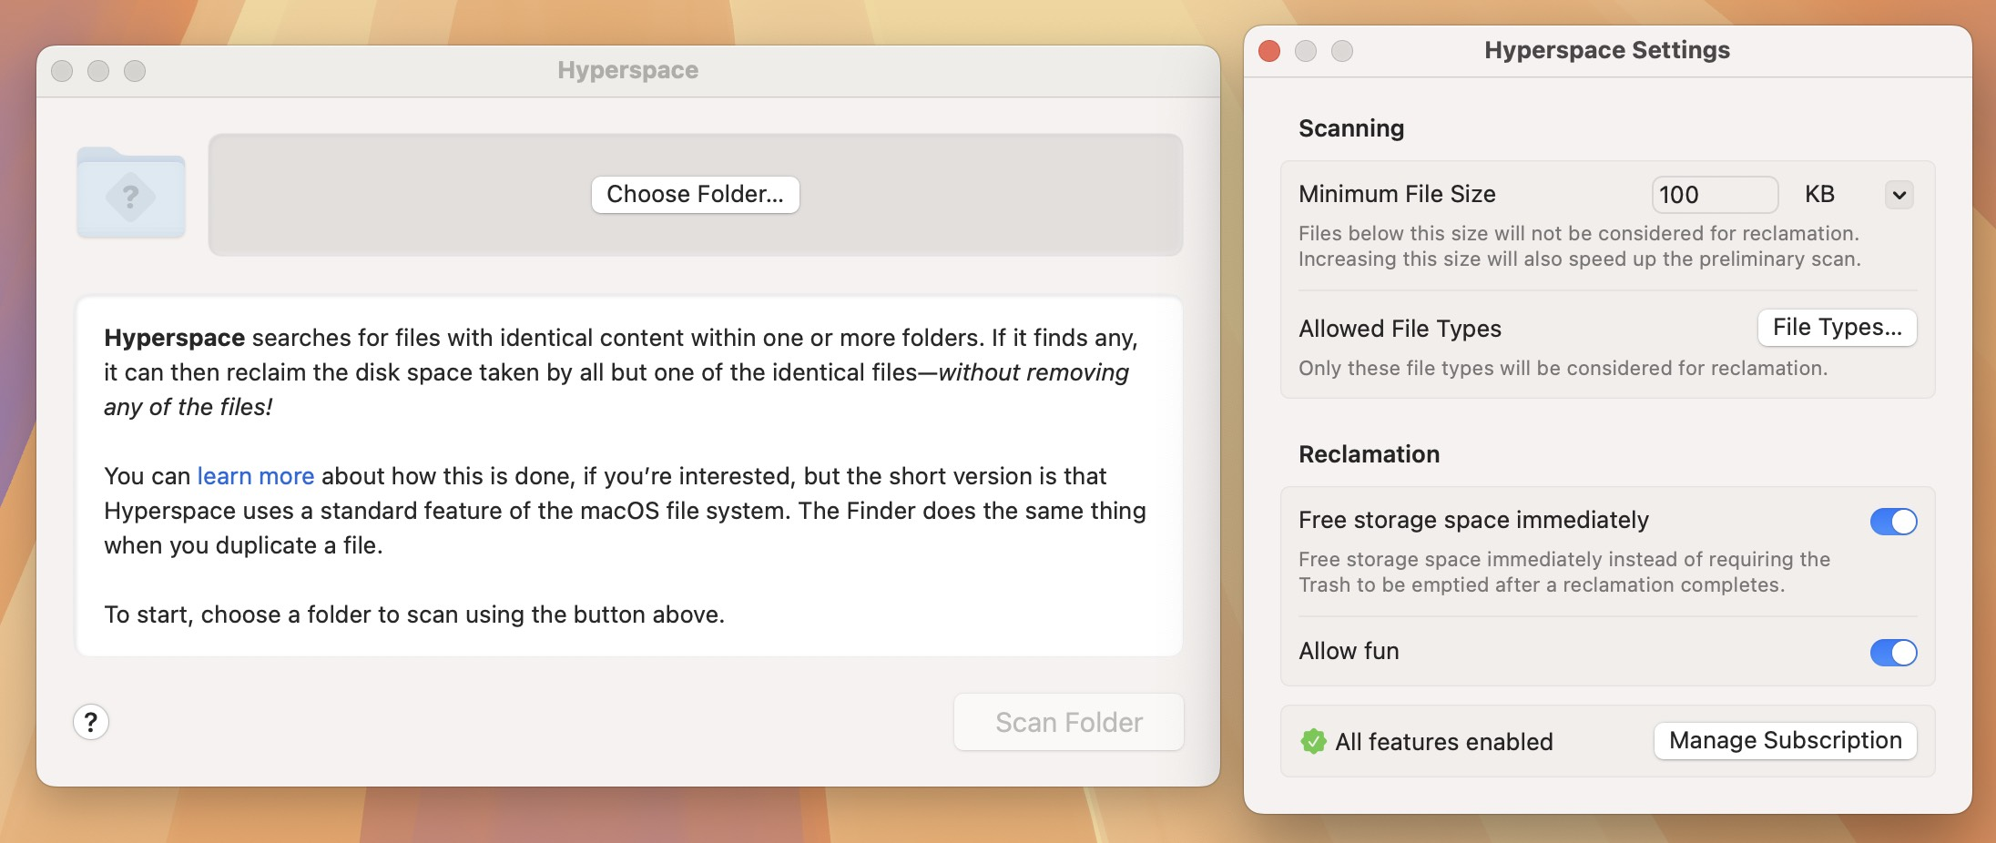This screenshot has height=843, width=1996.
Task: Click the Allowed File Types label
Action: (1400, 329)
